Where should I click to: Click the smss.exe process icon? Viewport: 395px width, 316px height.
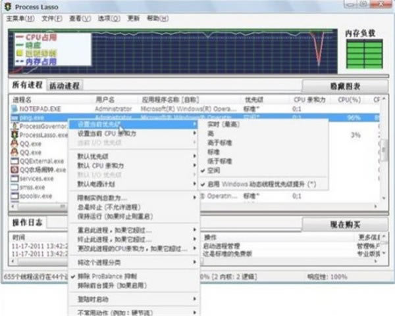[14, 187]
